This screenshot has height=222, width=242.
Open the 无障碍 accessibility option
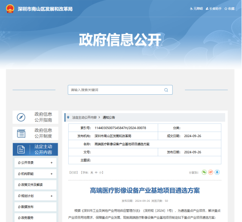pos(196,9)
